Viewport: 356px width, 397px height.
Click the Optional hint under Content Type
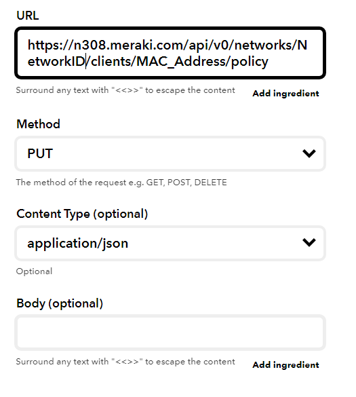pyautogui.click(x=34, y=271)
